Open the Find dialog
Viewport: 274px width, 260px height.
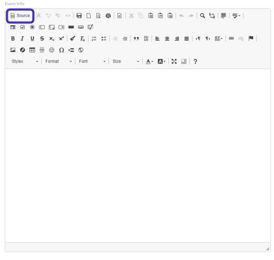click(x=202, y=16)
